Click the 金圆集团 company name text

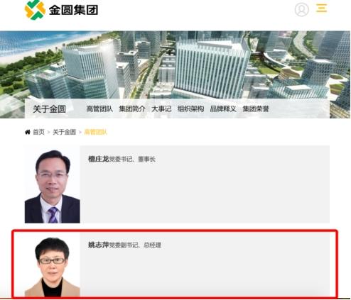[x=73, y=10]
